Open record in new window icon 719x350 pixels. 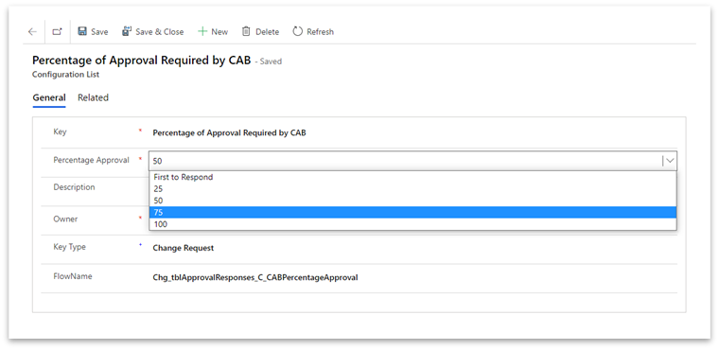[57, 31]
